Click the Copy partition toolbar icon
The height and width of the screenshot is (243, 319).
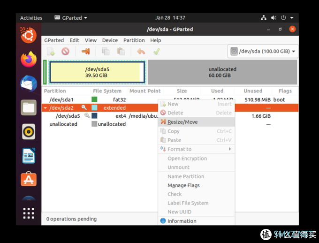(x=106, y=51)
